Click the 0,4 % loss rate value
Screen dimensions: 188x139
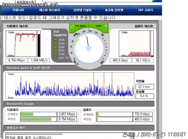(x=145, y=96)
